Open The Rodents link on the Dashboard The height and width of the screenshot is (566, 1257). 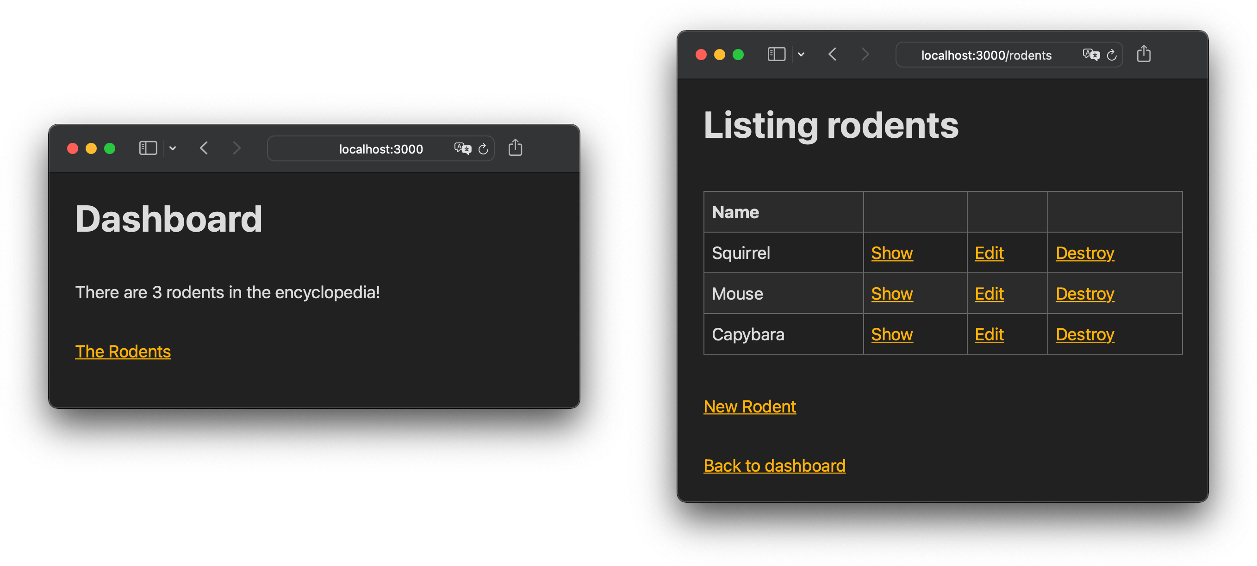(x=123, y=351)
